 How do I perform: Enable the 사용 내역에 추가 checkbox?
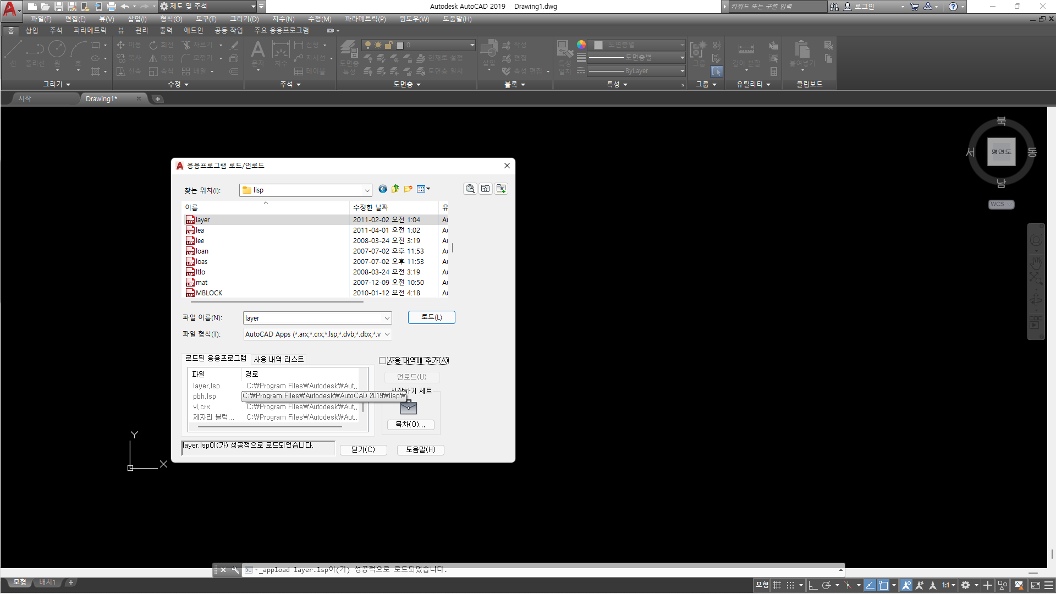pyautogui.click(x=382, y=361)
